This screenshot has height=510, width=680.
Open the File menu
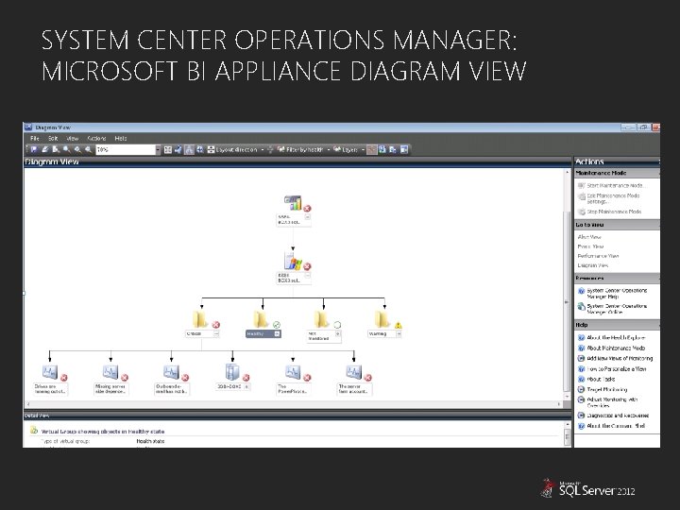(x=35, y=138)
